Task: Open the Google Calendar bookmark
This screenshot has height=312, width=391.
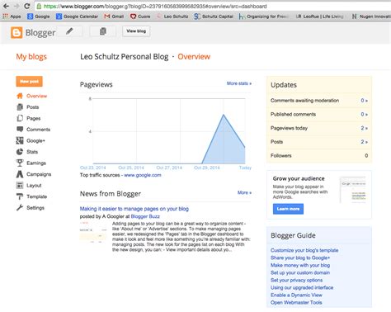Action: tap(77, 17)
